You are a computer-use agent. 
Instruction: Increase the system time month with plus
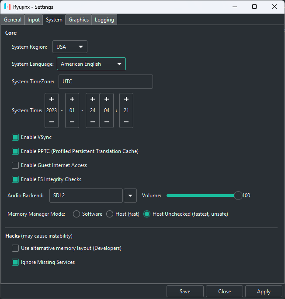72,99
